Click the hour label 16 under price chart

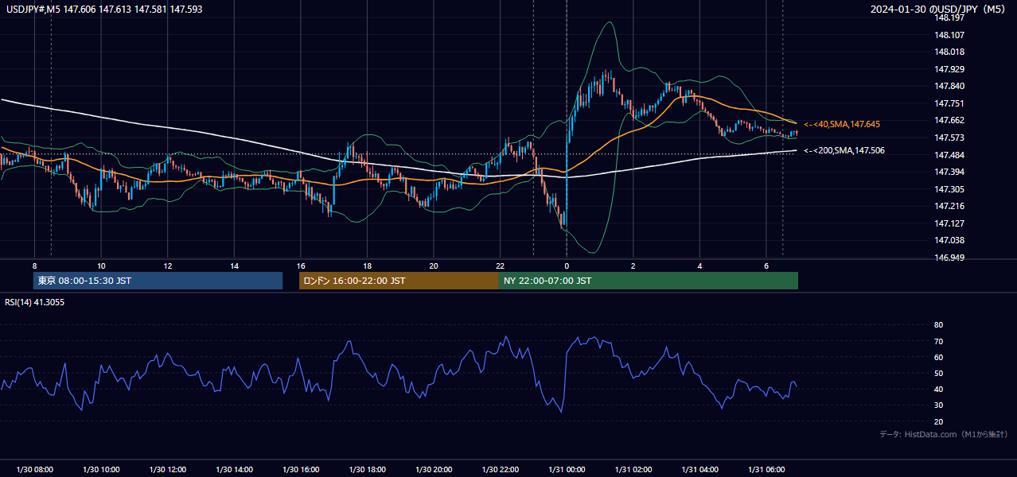pyautogui.click(x=300, y=266)
